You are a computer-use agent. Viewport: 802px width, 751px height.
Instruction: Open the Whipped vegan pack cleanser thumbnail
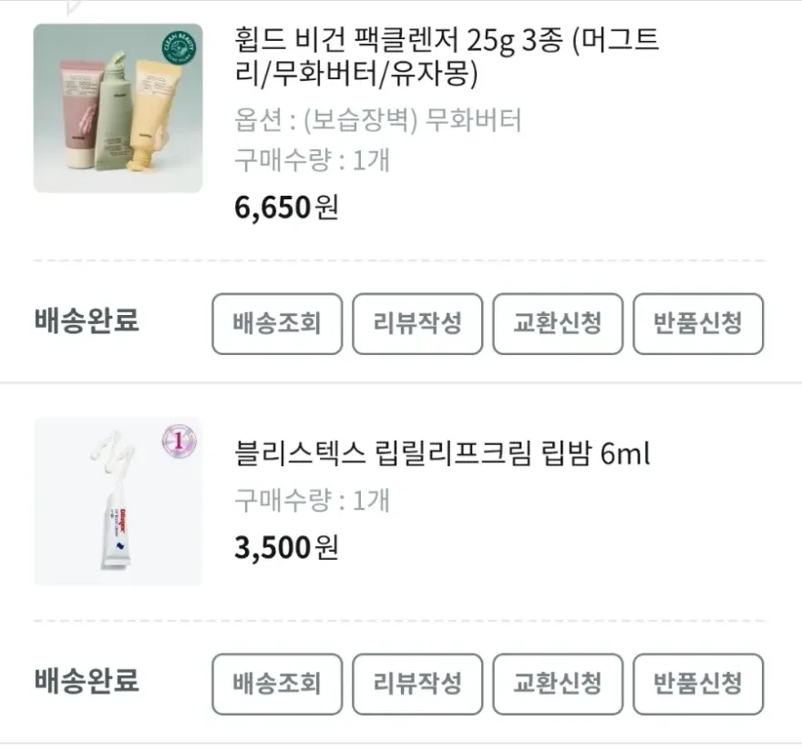[x=118, y=108]
